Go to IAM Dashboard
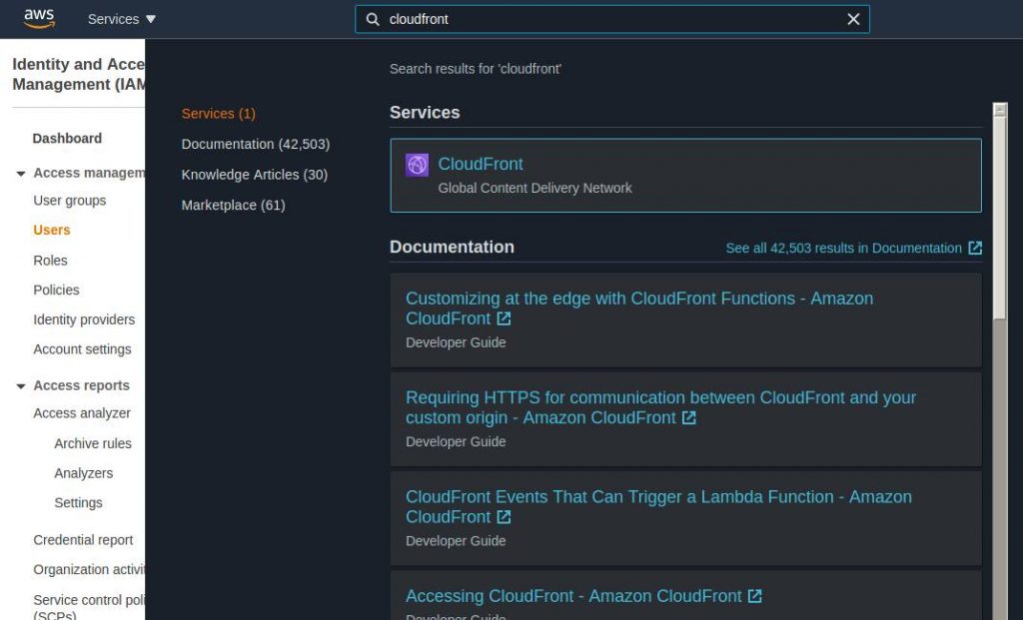The height and width of the screenshot is (620, 1023). 67,138
